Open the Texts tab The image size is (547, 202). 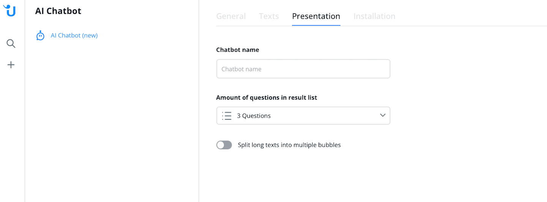point(269,16)
